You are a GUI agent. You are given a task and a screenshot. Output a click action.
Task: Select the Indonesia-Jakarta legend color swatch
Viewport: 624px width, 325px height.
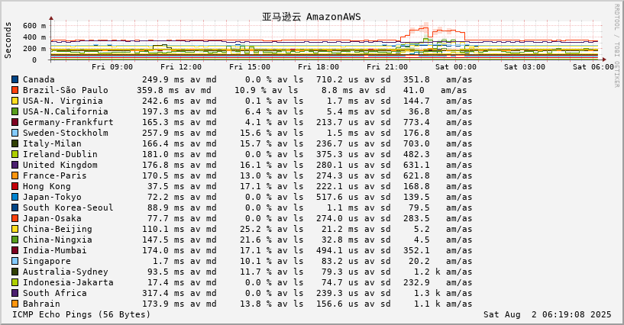[15, 282]
